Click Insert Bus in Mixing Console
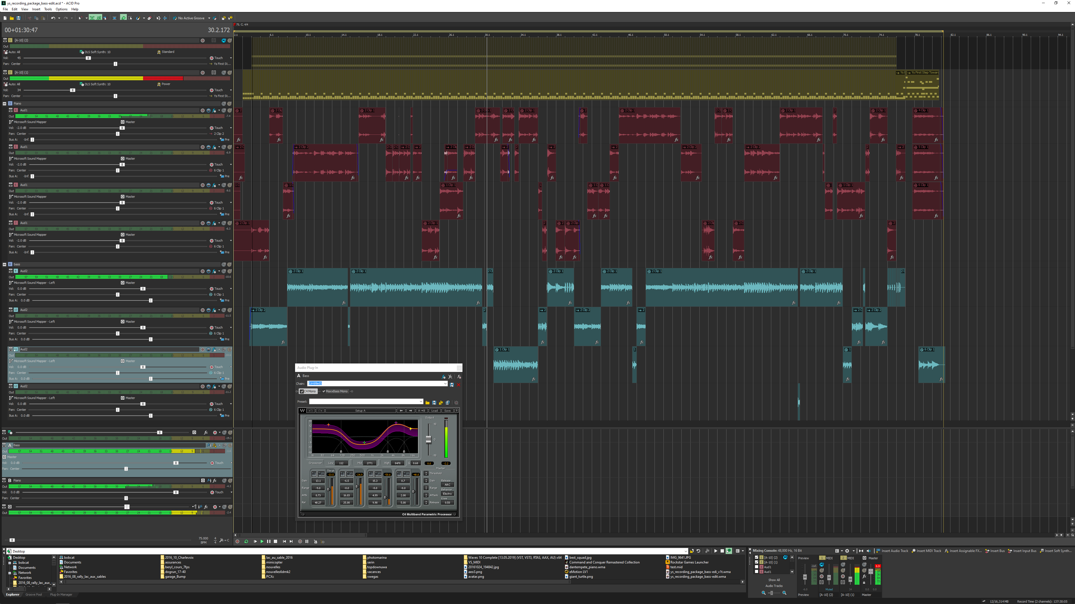The height and width of the screenshot is (604, 1075). click(995, 551)
